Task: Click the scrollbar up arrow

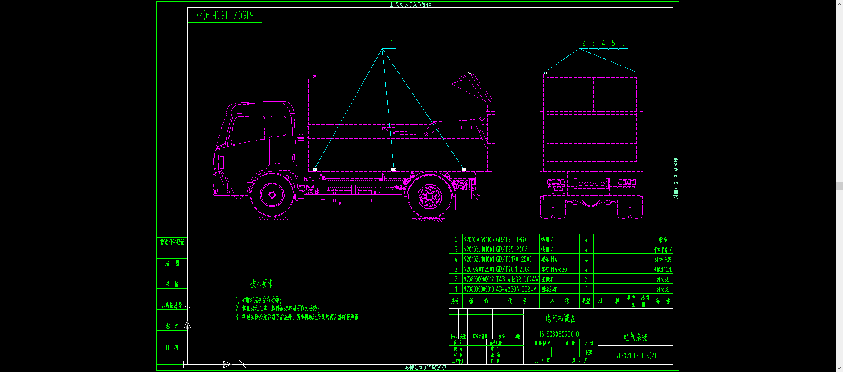Action: [x=839, y=4]
